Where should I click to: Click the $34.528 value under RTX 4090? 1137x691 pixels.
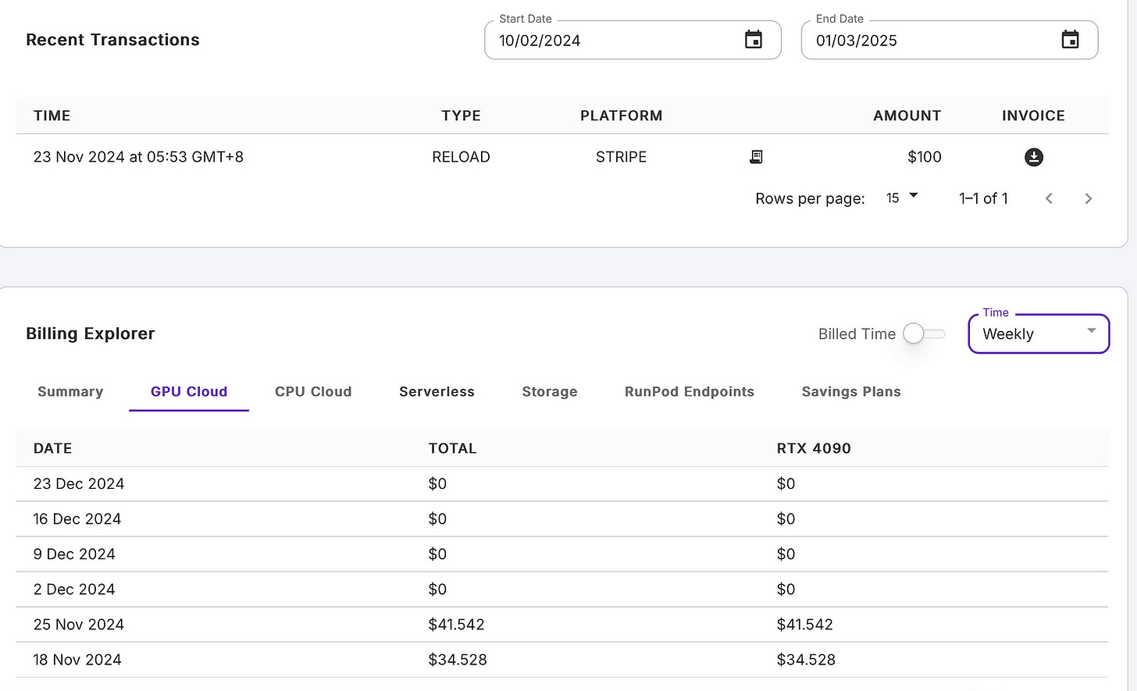click(x=806, y=660)
